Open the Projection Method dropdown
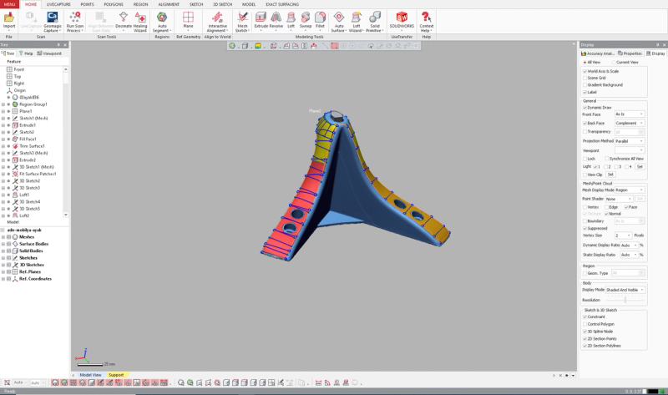 tap(630, 141)
